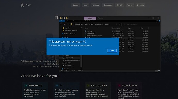This screenshot has width=178, height=99.
Task: Select the Multimedia (I:) drive
Action: pyautogui.click(x=69, y=66)
